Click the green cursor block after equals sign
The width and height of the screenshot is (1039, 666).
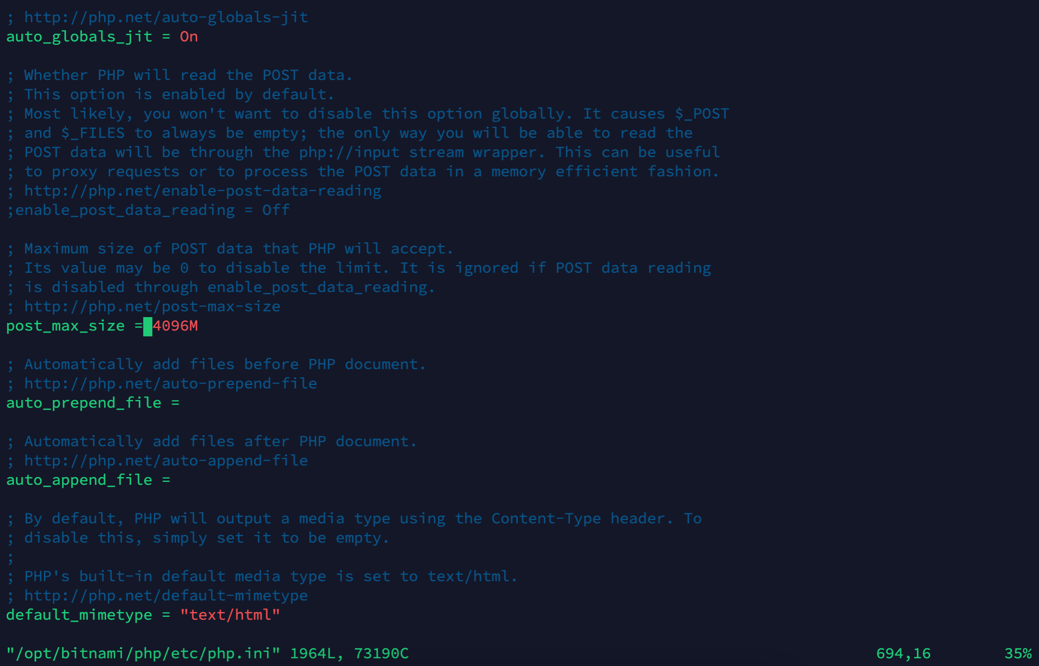pyautogui.click(x=147, y=326)
